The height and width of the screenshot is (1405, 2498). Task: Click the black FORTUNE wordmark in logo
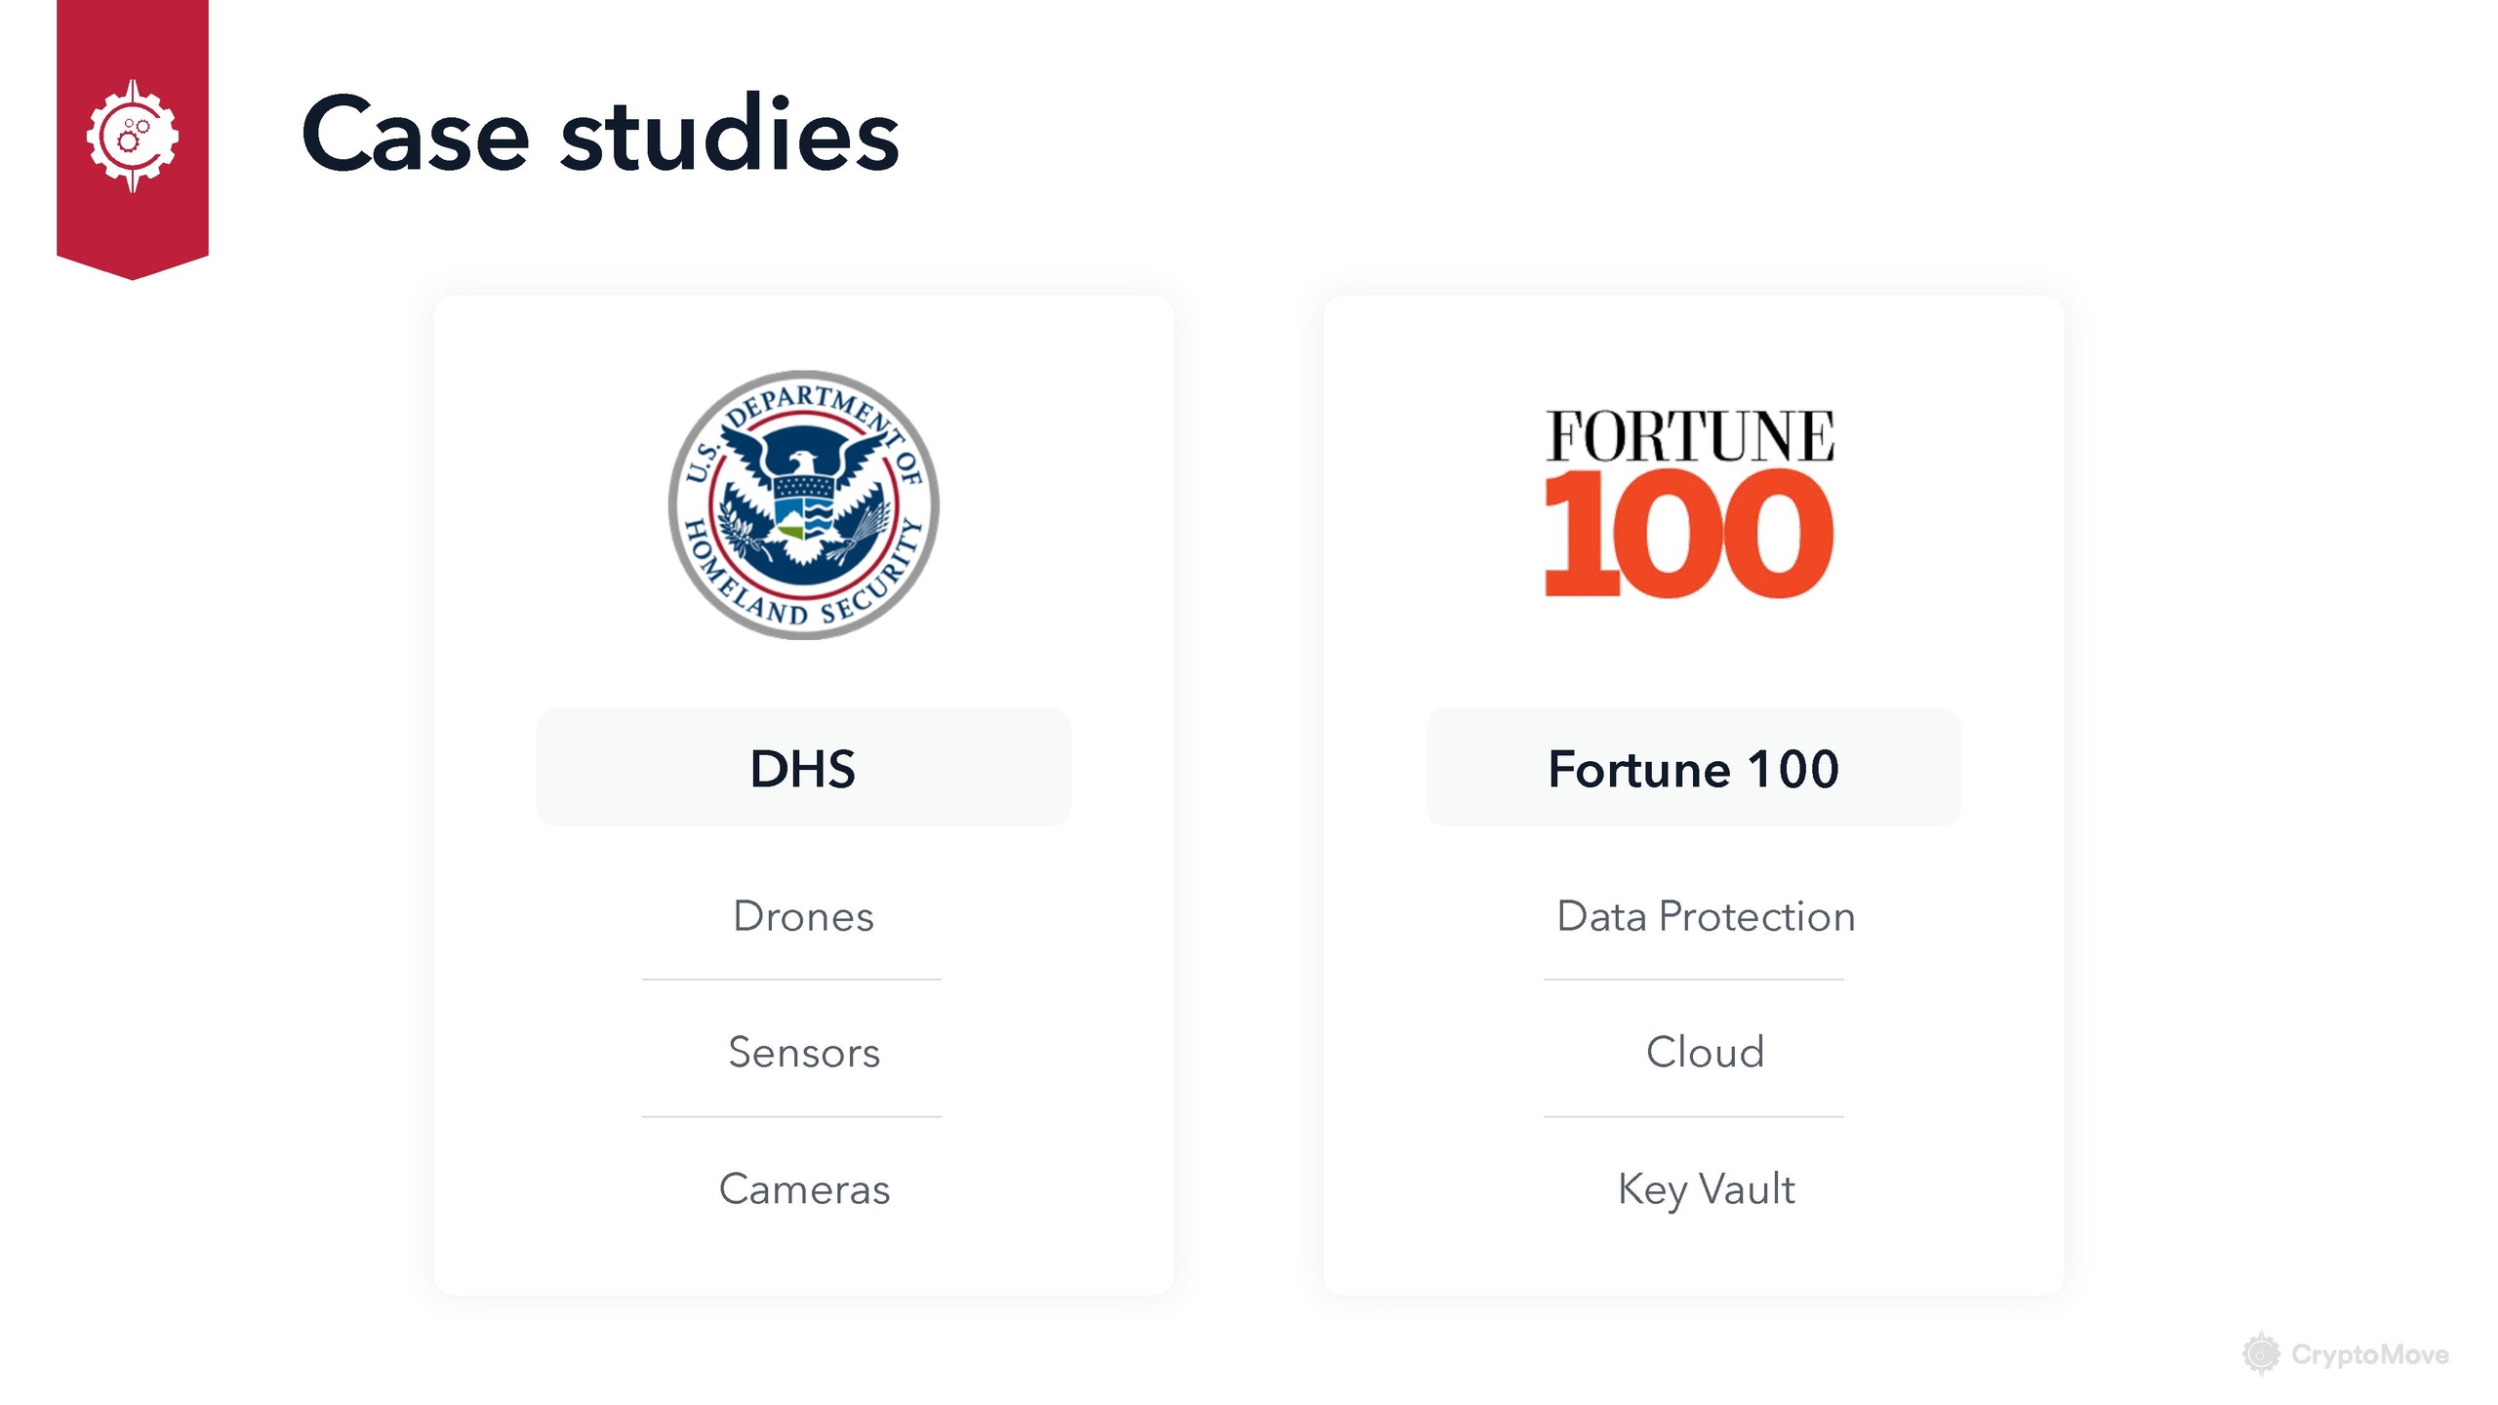pos(1690,435)
